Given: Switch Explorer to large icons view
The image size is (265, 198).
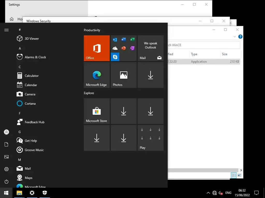Looking at the screenshot, I should click(239, 175).
